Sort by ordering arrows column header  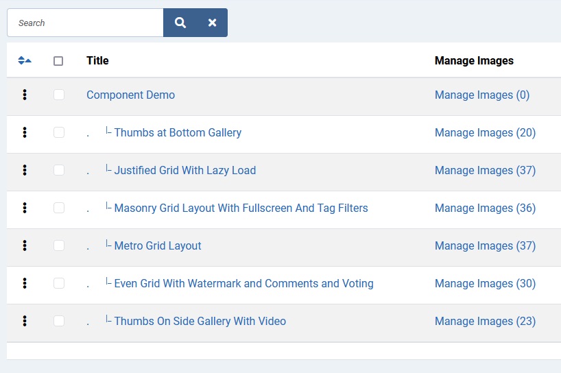tap(25, 60)
